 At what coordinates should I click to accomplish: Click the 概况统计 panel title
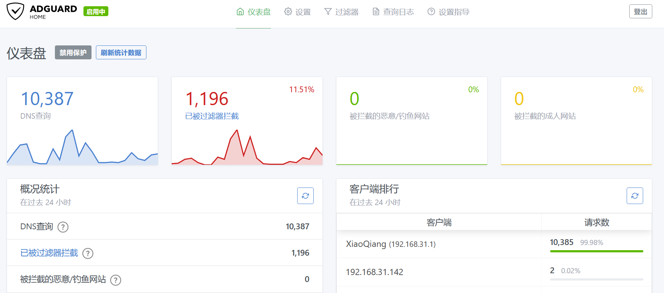coord(40,189)
